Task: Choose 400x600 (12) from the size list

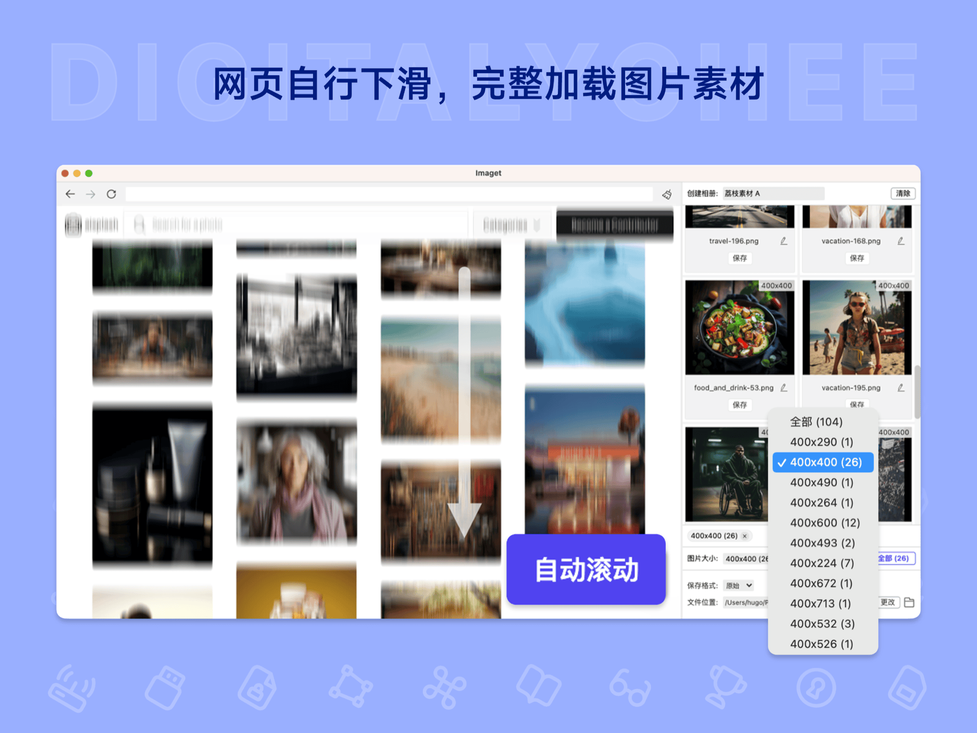Action: [826, 523]
